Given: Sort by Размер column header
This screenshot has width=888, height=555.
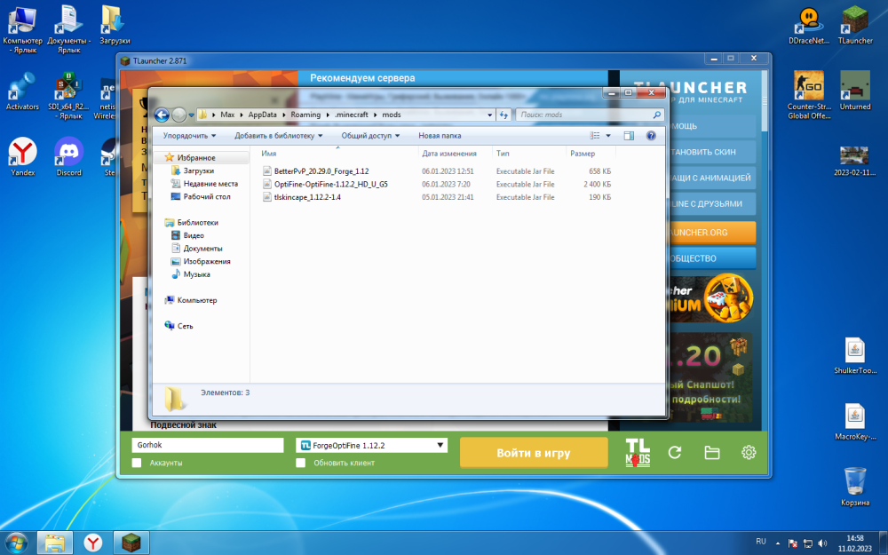Looking at the screenshot, I should 591,154.
